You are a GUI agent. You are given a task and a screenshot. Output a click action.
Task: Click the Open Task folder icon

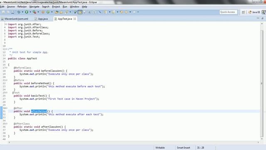[x=61, y=12]
